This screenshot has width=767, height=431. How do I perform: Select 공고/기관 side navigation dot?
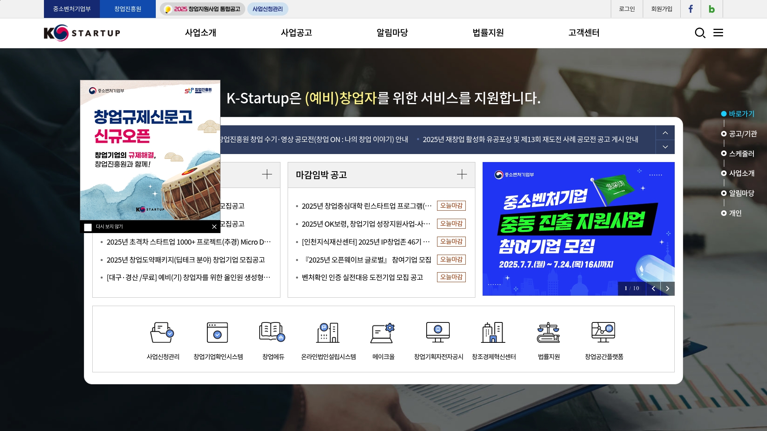pos(723,134)
